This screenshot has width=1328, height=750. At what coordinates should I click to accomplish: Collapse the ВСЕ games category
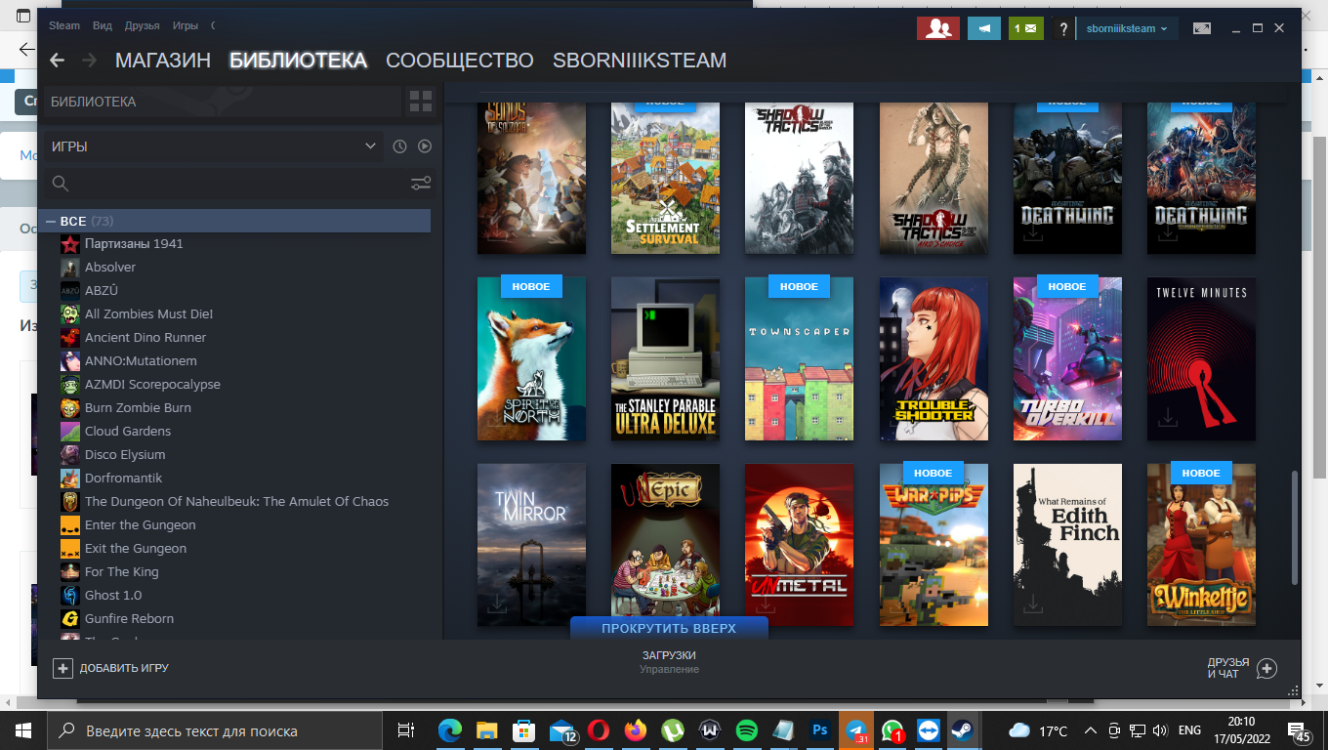(51, 222)
